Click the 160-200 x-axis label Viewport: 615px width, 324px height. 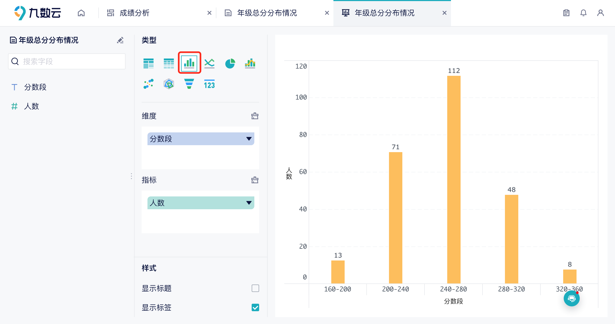pos(338,289)
